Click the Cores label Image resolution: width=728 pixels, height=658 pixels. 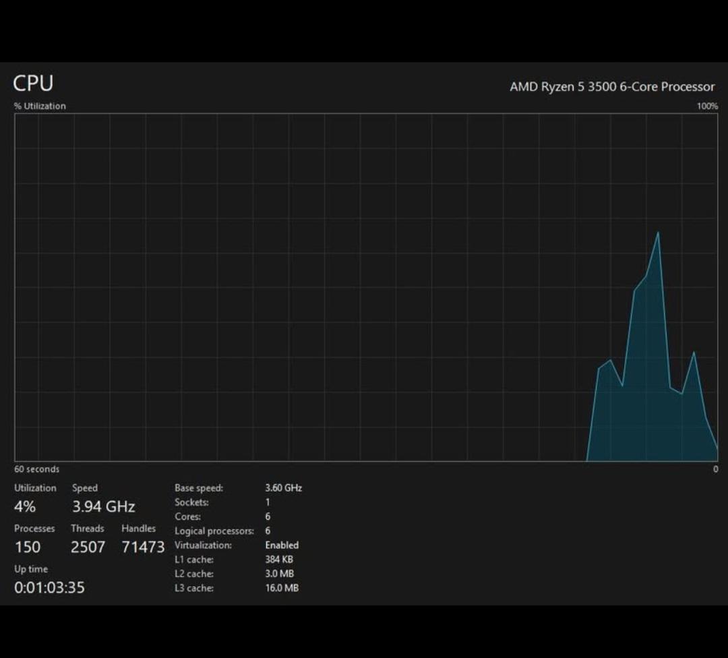187,516
